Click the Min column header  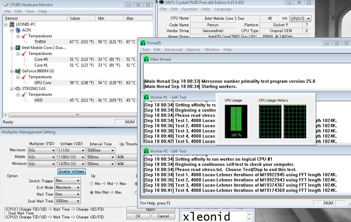pos(110,18)
